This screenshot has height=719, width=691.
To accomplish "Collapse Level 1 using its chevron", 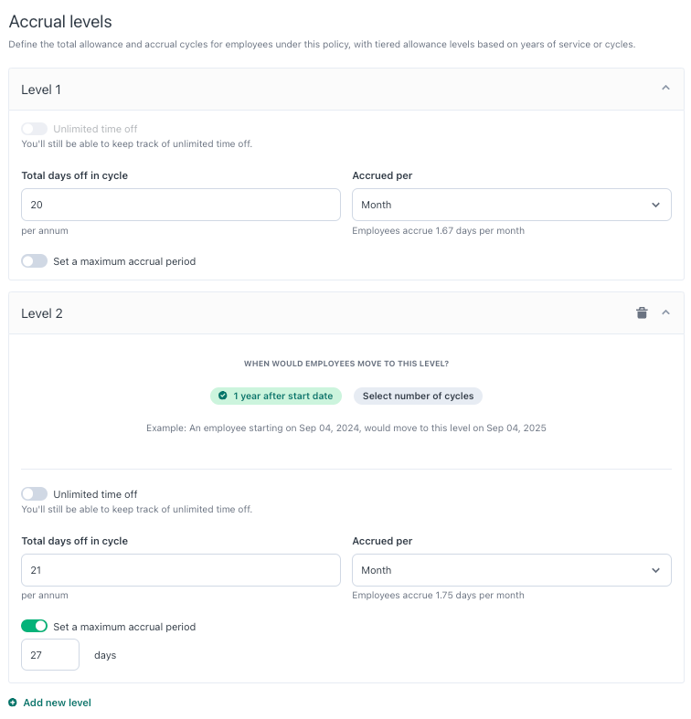I will [665, 88].
